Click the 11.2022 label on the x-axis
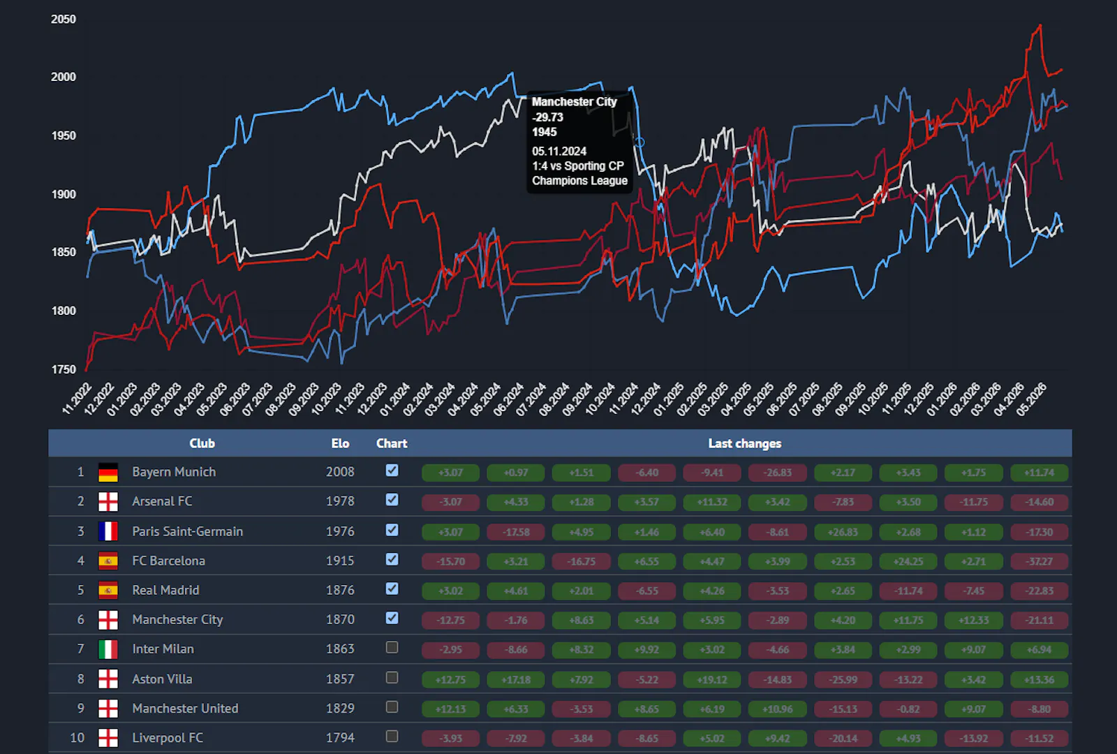This screenshot has width=1117, height=754. (77, 399)
